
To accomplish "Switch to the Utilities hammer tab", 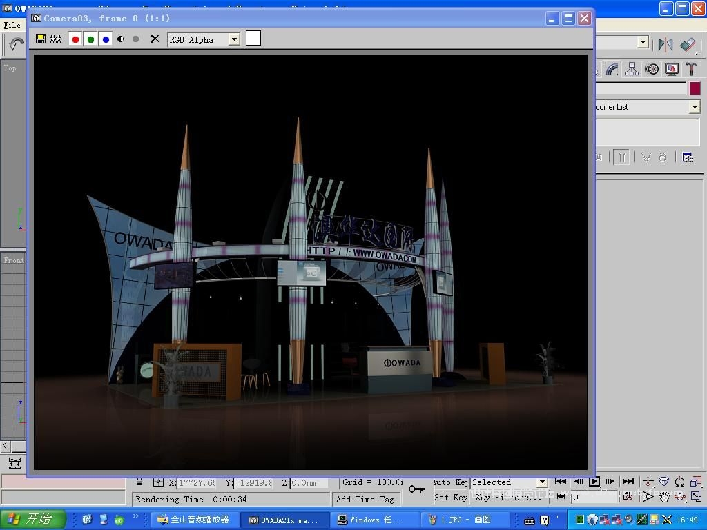I will click(x=691, y=69).
